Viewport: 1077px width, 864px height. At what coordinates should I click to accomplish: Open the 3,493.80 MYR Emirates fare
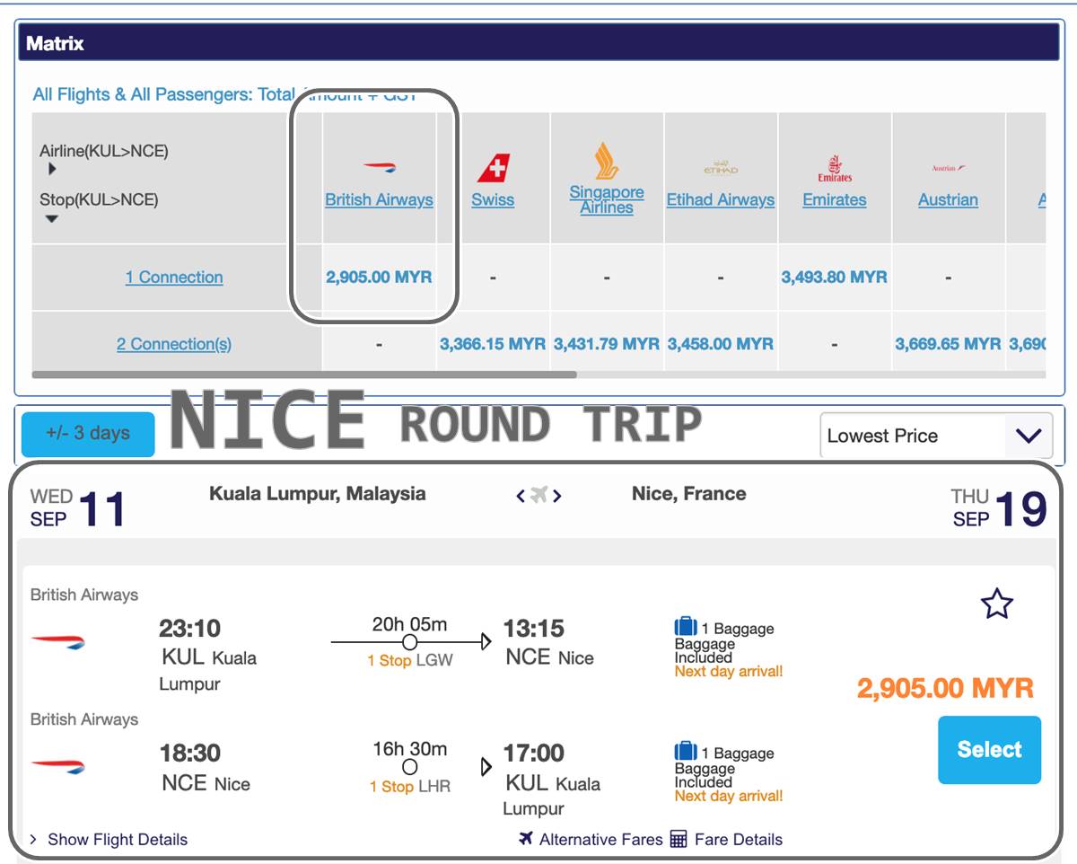834,278
